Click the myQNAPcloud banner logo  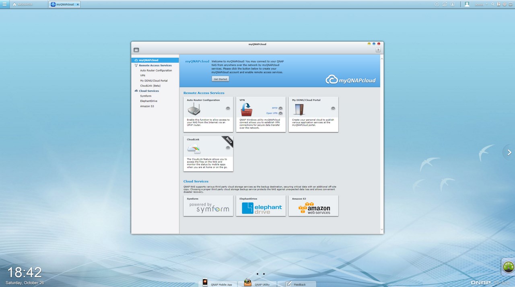click(351, 79)
